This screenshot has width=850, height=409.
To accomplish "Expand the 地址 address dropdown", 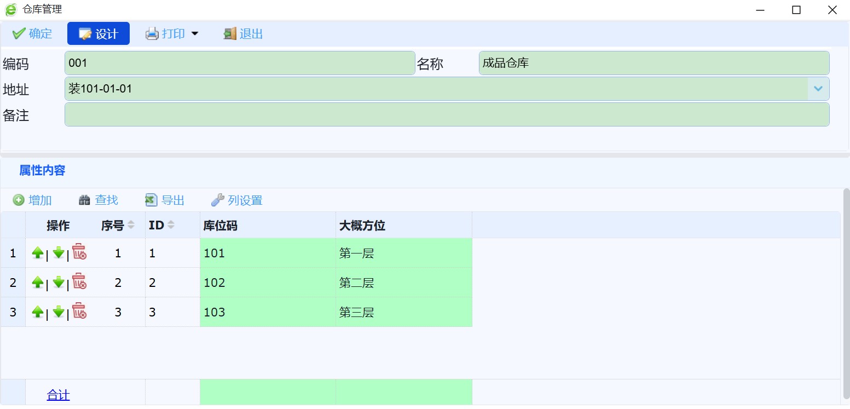I will 818,89.
